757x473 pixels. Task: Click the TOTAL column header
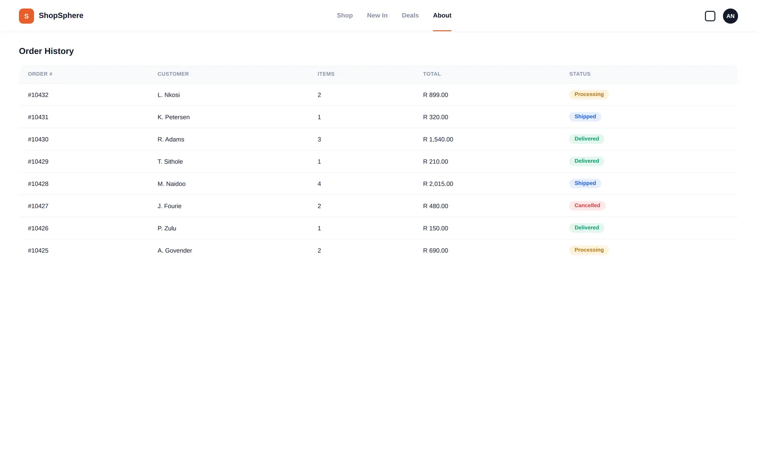(432, 74)
